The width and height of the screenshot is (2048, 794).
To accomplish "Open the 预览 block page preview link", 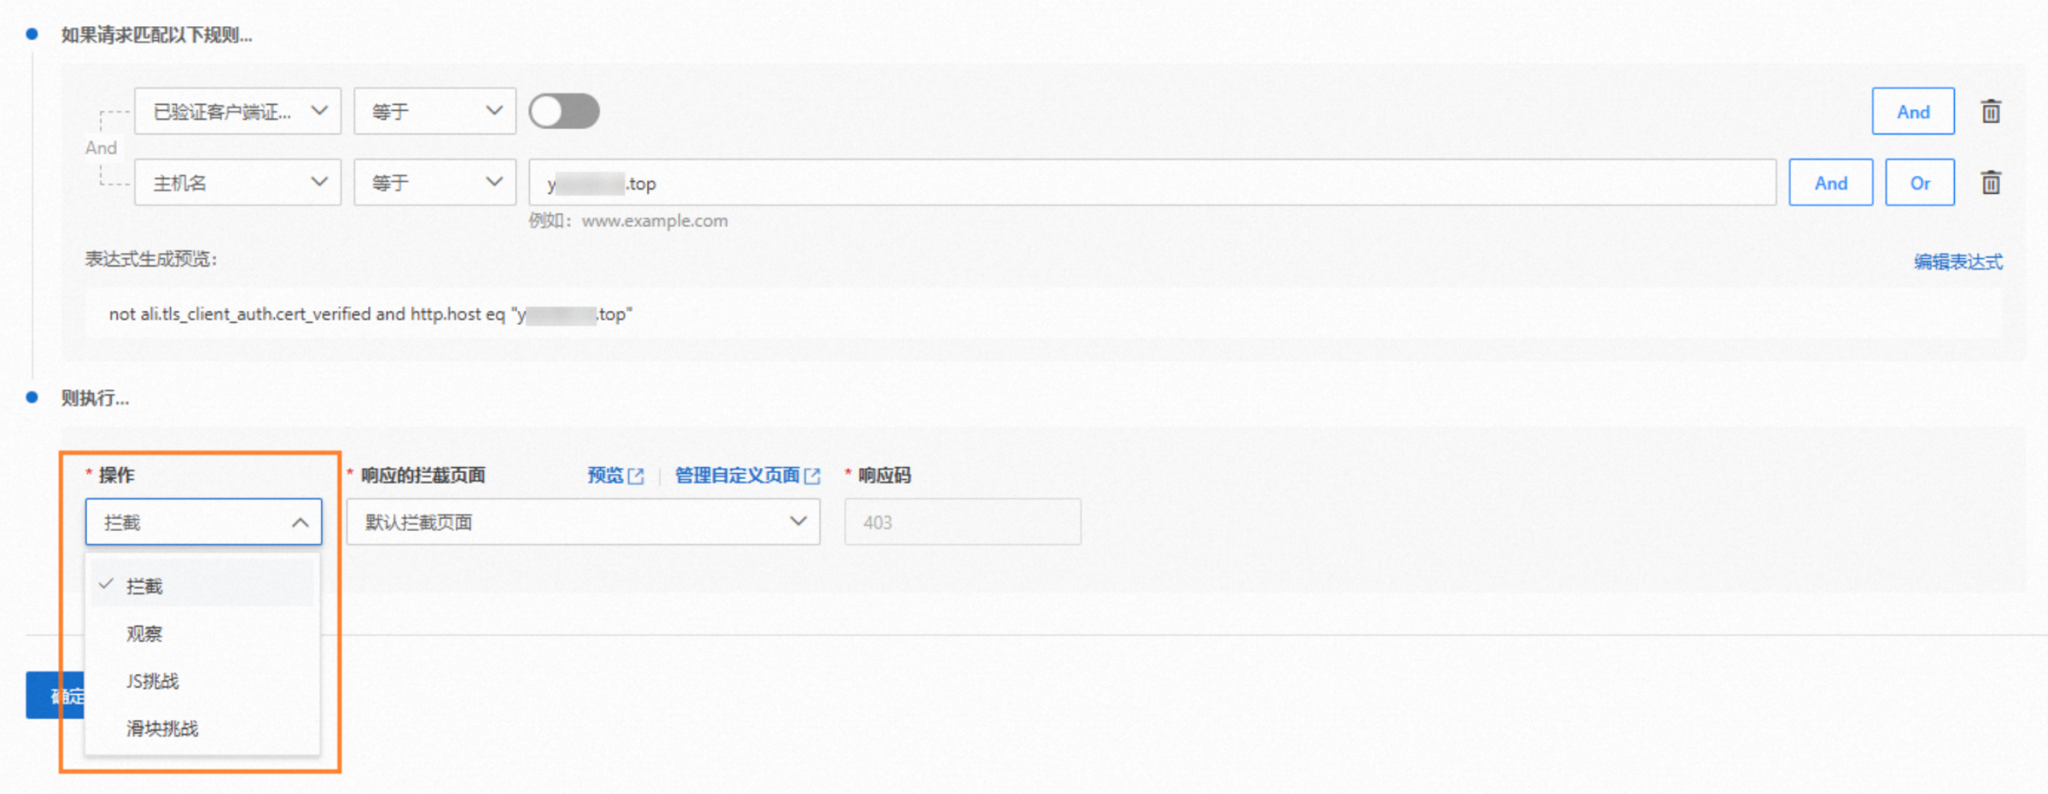I will point(615,475).
